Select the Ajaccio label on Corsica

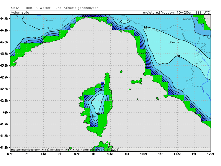[x=91, y=116]
